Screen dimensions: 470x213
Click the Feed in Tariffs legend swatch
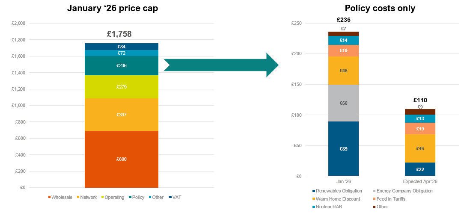click(x=374, y=199)
